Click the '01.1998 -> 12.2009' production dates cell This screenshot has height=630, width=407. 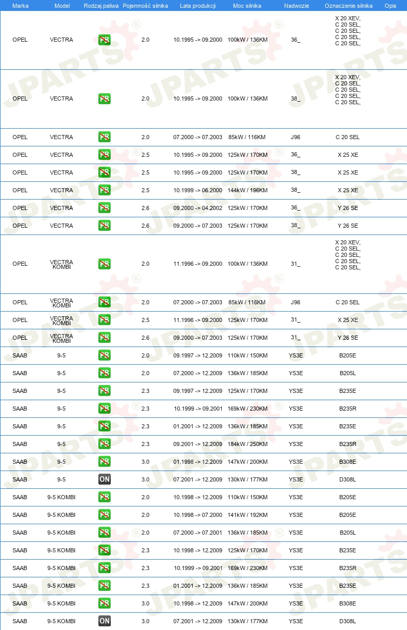point(198,462)
